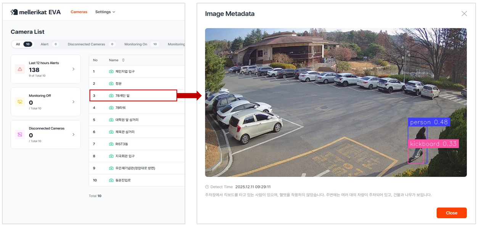Click camera icon for 체인지업 입구
478x227 pixels.
[111, 71]
